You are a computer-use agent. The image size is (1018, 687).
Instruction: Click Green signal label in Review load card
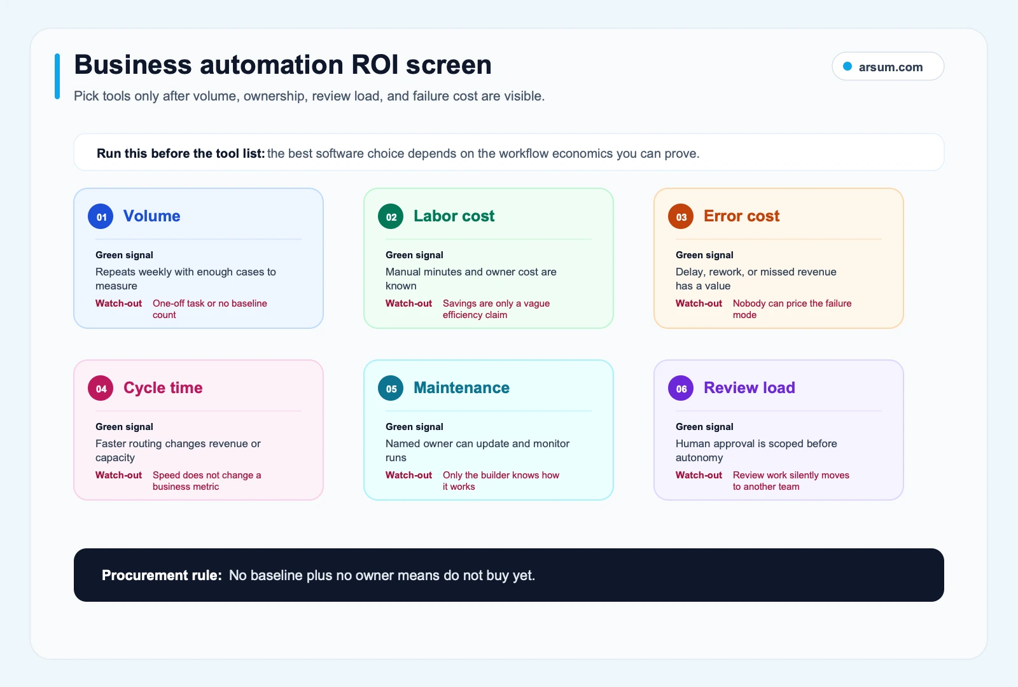point(704,427)
